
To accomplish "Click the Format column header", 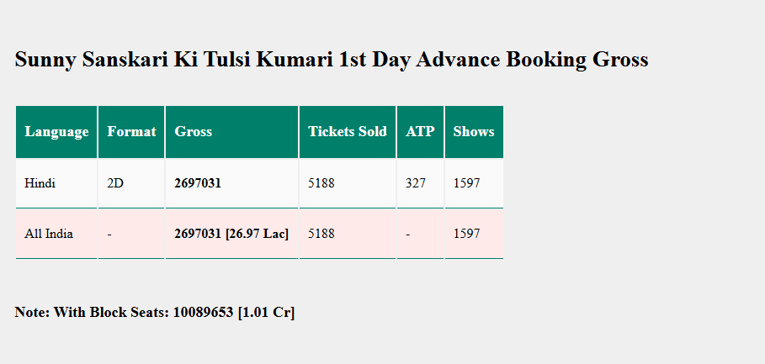I will pos(131,132).
